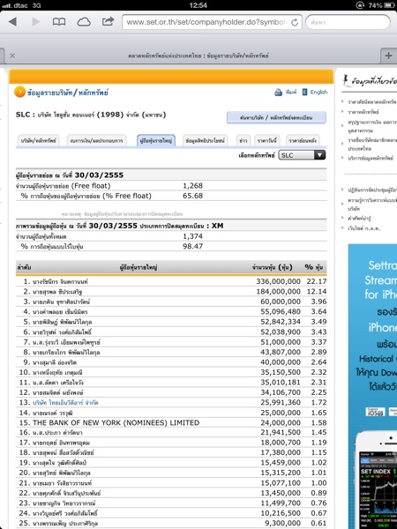This screenshot has height=529, width=397.
Task: Open the ราคาวันนี้ tab
Action: click(x=266, y=140)
